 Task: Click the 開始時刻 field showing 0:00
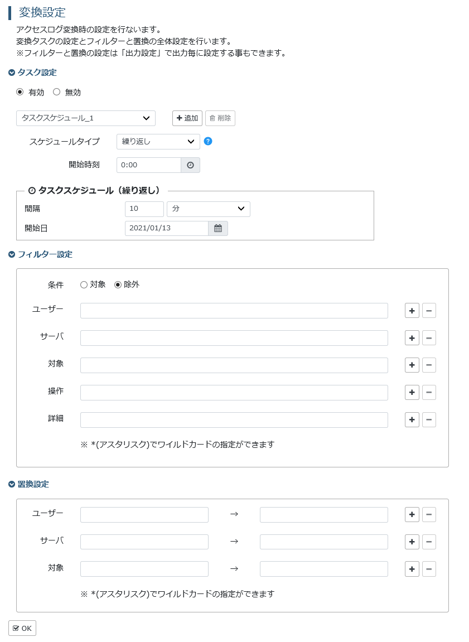pos(149,165)
